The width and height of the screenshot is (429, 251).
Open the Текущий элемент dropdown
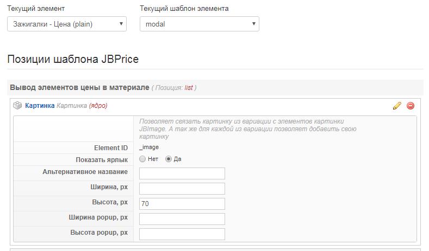(67, 24)
